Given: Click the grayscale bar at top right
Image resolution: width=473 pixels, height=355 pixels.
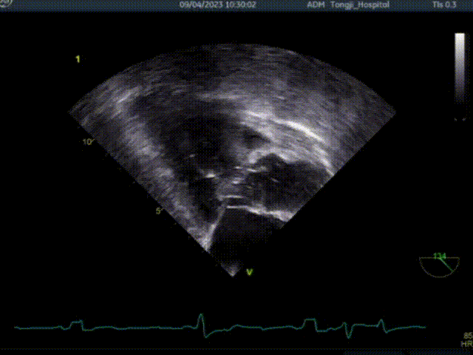Looking at the screenshot, I should pos(459,74).
